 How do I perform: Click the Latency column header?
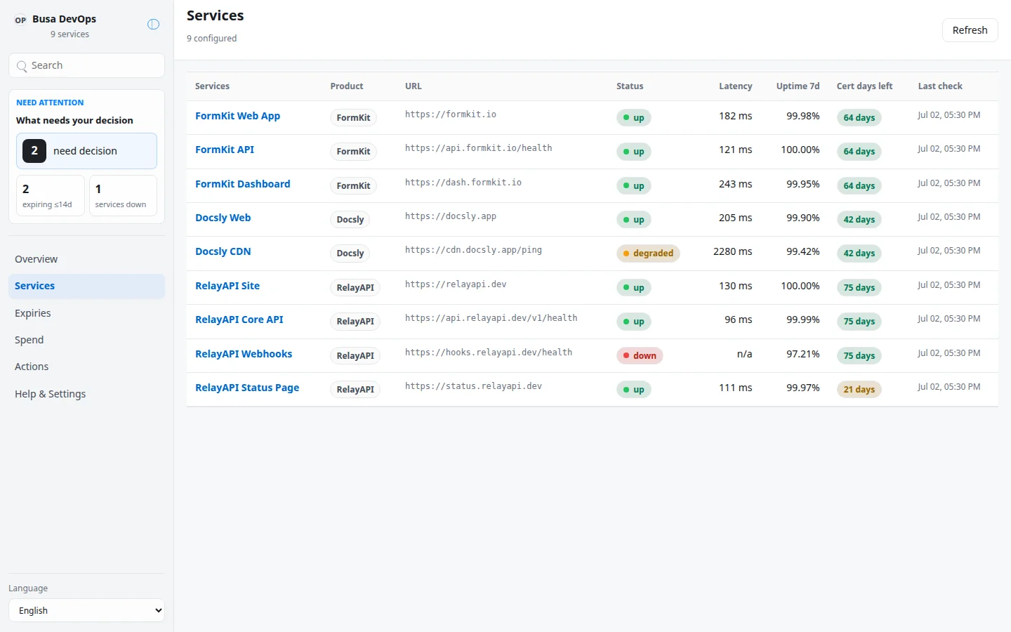pyautogui.click(x=735, y=86)
